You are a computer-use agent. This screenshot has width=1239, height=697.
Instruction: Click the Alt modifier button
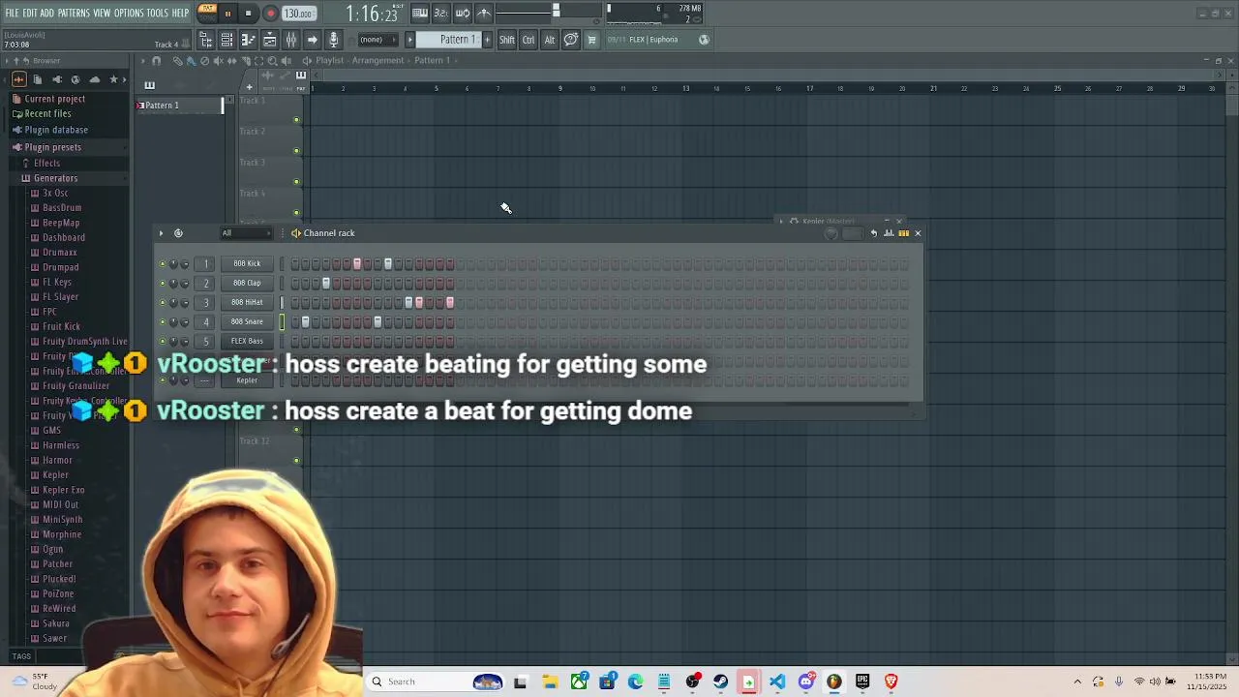(x=550, y=40)
